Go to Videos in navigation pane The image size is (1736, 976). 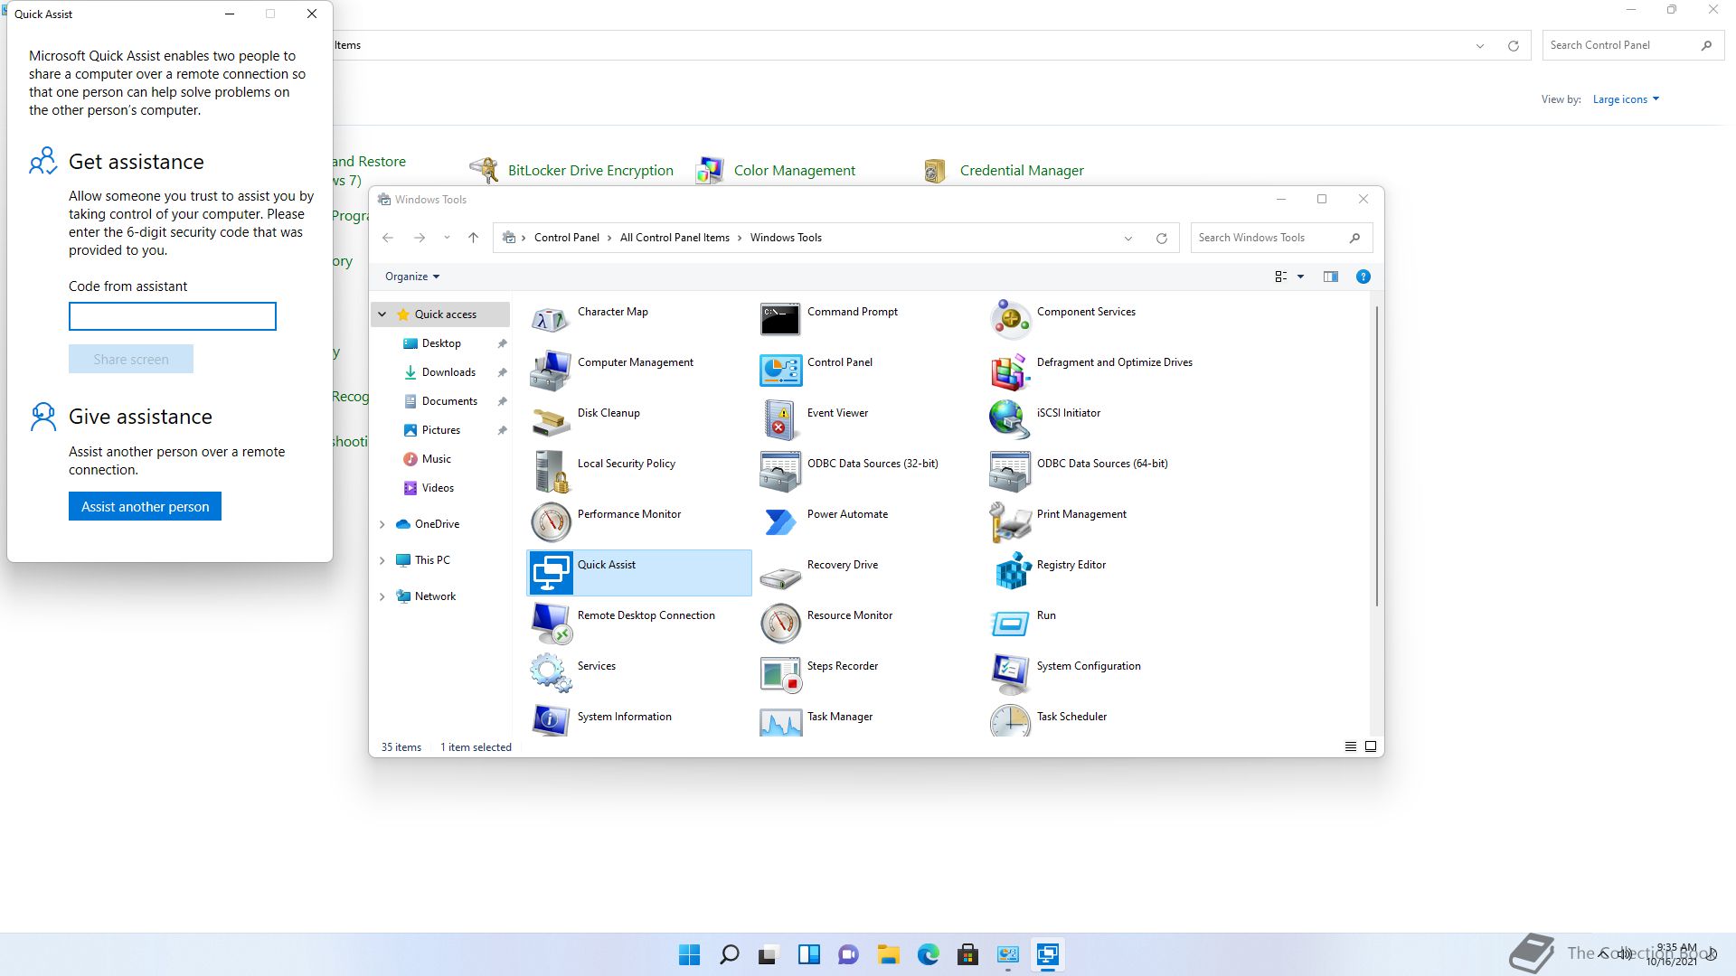(x=438, y=488)
